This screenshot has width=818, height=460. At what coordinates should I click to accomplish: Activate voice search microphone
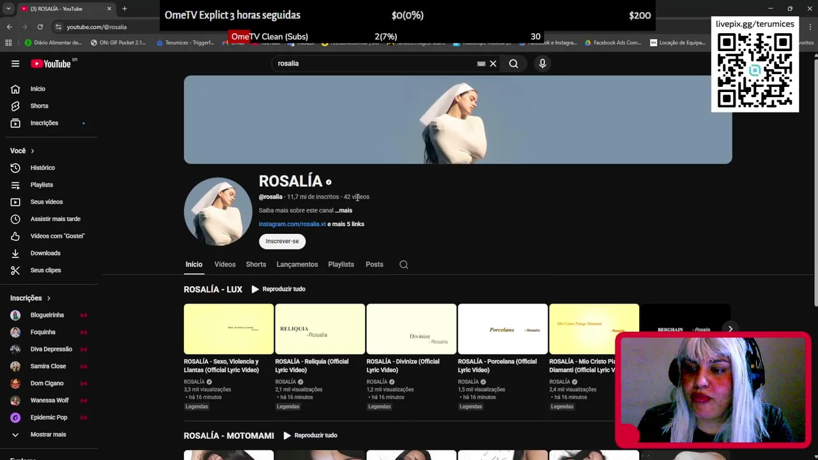point(543,63)
